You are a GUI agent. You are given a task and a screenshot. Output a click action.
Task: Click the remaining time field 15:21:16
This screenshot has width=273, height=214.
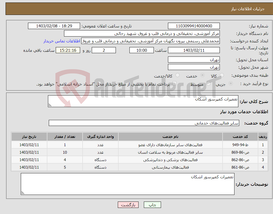(68, 50)
